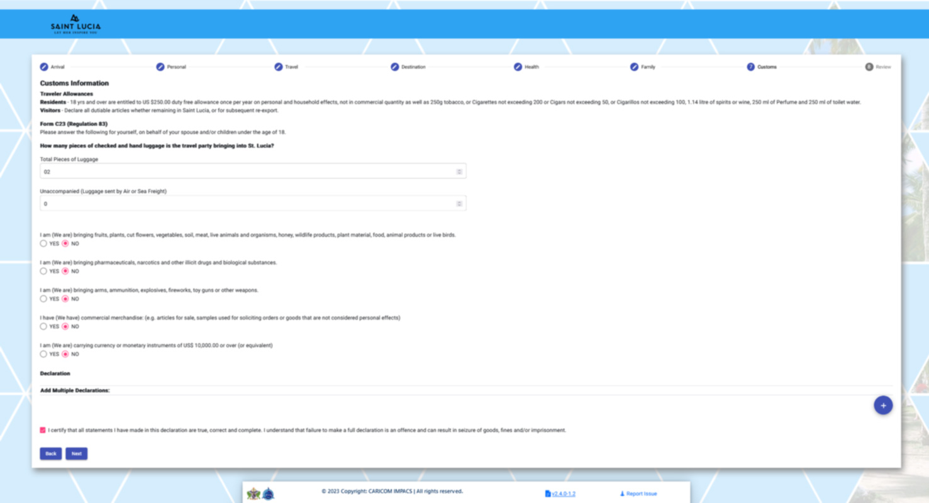Image resolution: width=929 pixels, height=503 pixels.
Task: Select YES for bringing pharmaceuticals or narcotics
Action: [x=43, y=271]
